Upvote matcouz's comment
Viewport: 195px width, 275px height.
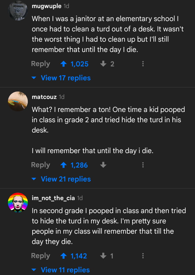pos(64,165)
